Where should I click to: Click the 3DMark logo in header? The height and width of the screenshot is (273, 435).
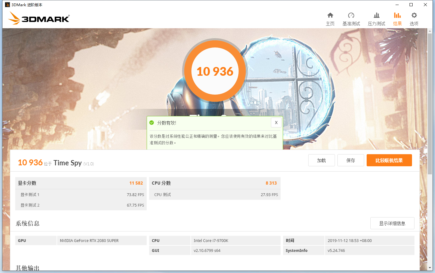(x=39, y=18)
